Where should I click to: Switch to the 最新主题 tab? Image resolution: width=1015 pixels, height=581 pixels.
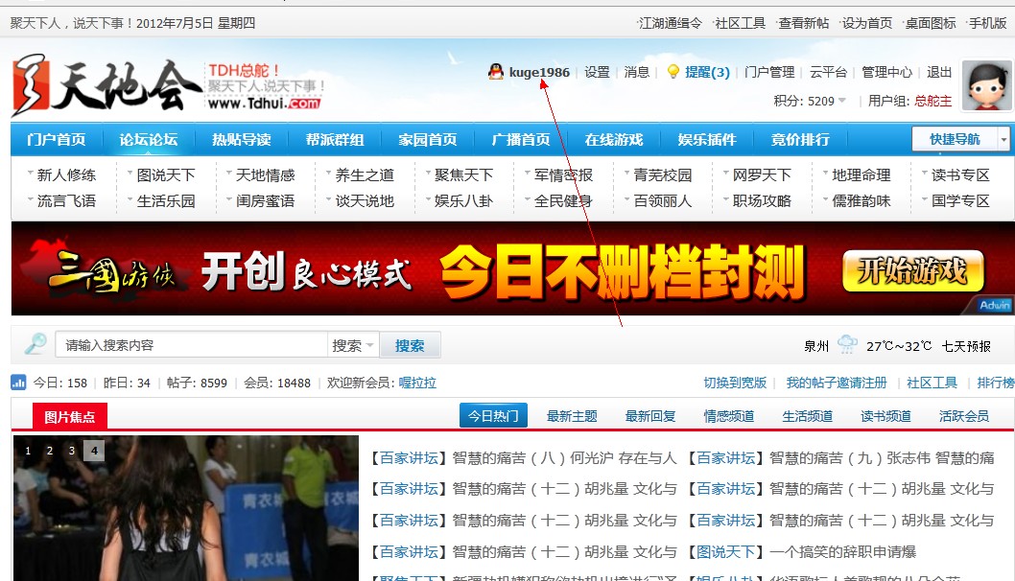[572, 416]
